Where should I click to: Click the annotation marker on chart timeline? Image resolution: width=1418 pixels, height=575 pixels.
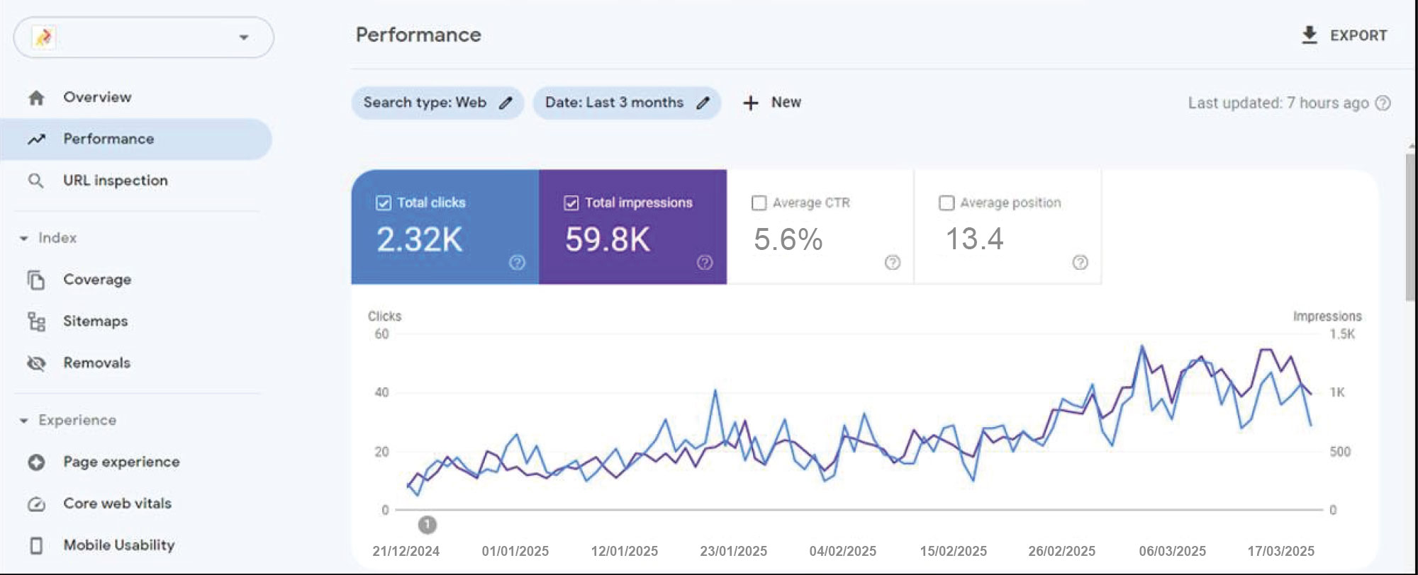pyautogui.click(x=427, y=525)
